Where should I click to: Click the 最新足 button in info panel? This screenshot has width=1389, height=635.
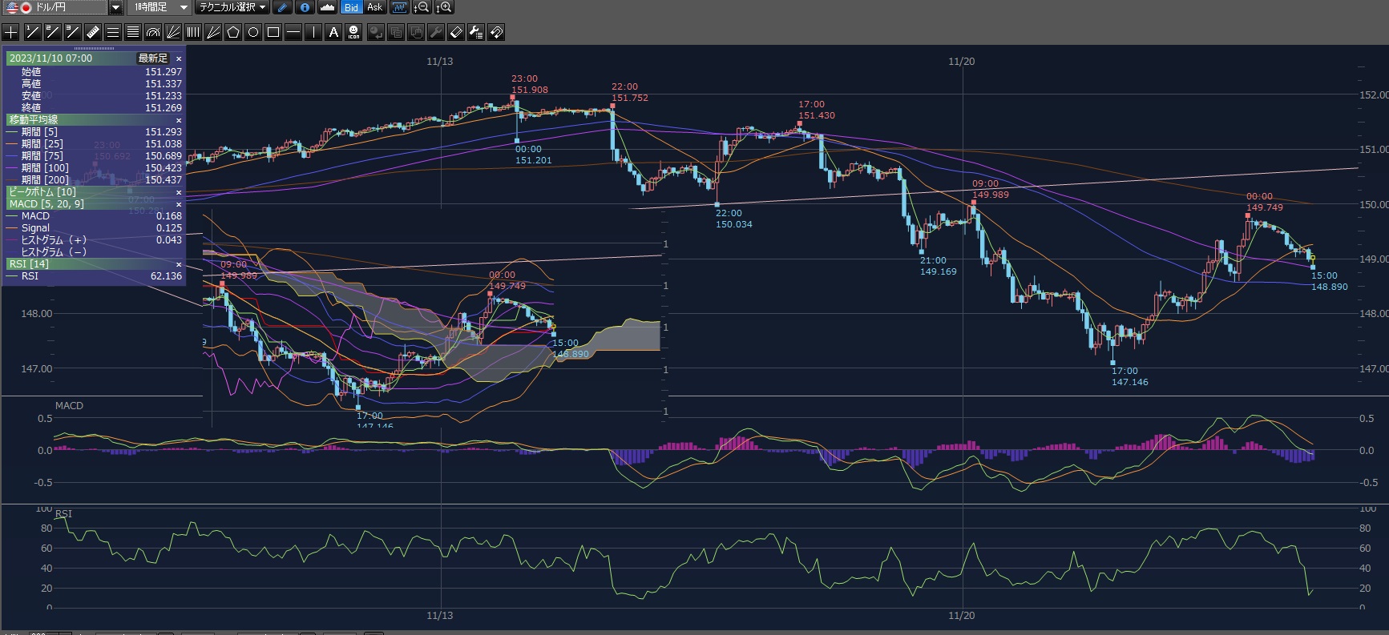[x=153, y=58]
